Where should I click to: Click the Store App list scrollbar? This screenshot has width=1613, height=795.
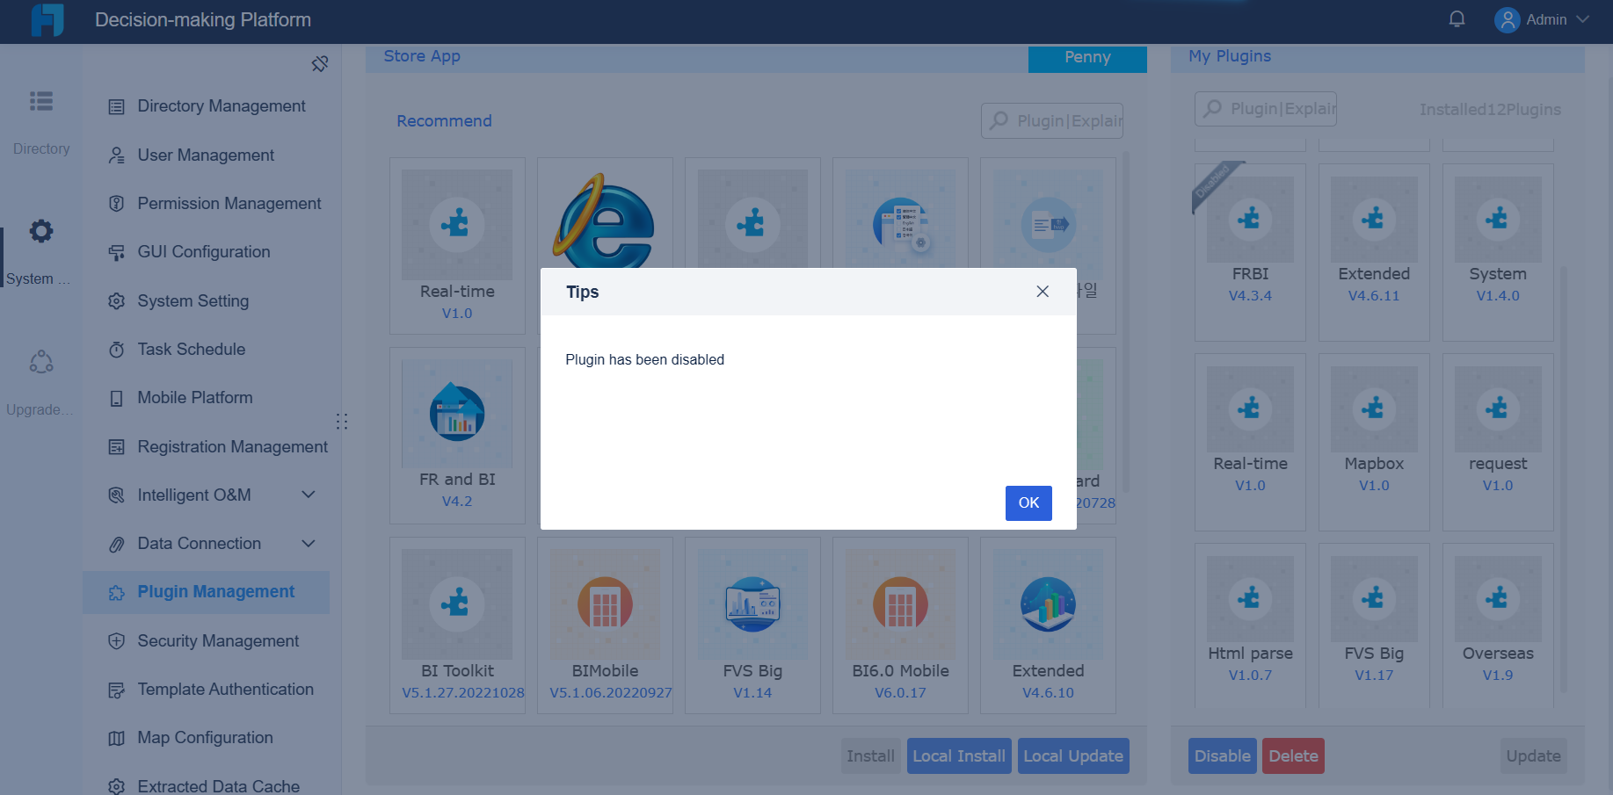(1126, 321)
